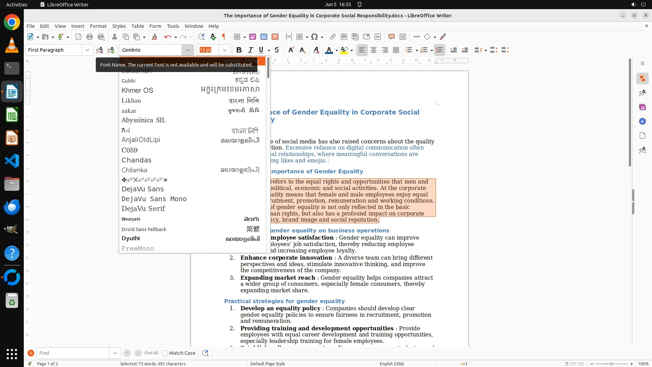Insert special character omega icon
The image size is (652, 367).
click(x=314, y=37)
